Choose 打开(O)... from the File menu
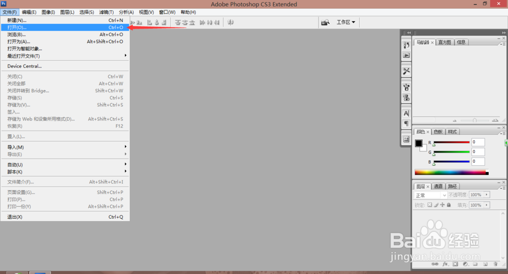The height and width of the screenshot is (274, 508). click(65, 27)
